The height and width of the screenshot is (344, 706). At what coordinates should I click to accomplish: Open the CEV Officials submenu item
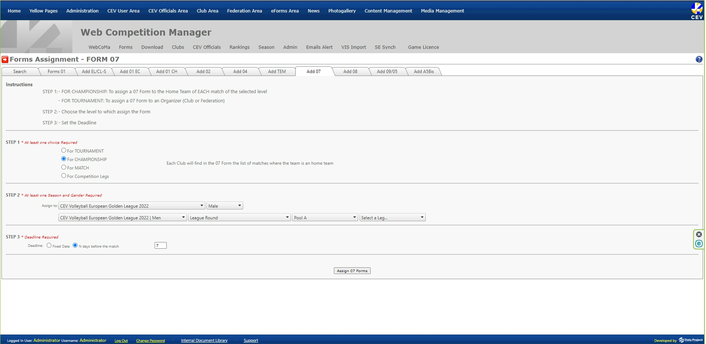pos(207,47)
